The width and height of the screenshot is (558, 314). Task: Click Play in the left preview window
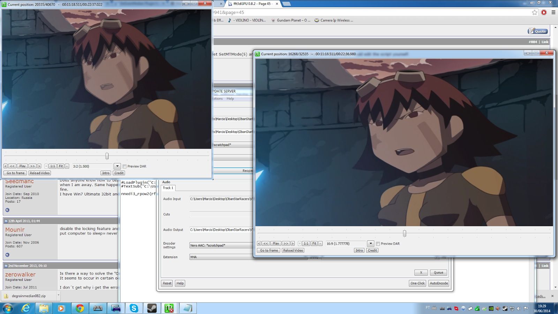(22, 166)
